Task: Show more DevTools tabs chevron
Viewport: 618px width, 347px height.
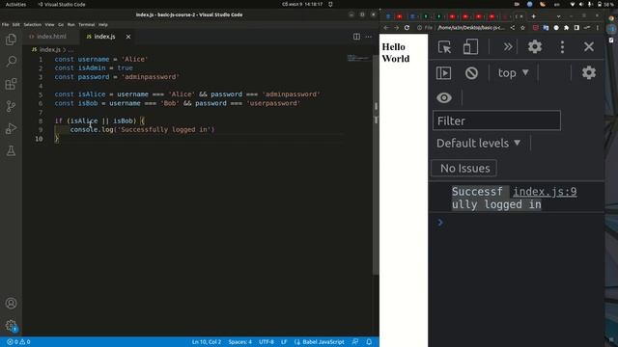Action: coord(508,47)
